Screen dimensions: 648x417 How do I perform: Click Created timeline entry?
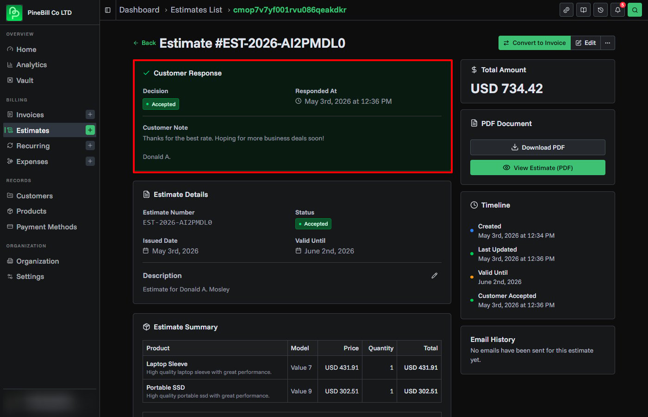point(516,231)
